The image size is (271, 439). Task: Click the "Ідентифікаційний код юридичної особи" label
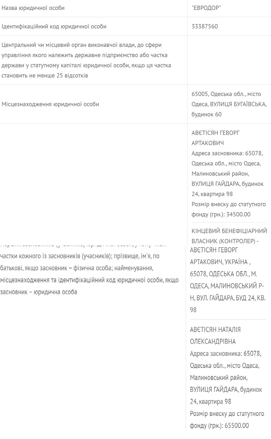click(x=54, y=27)
